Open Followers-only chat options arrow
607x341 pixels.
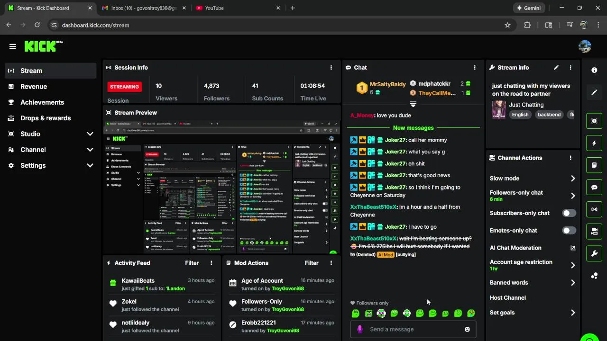[573, 196]
